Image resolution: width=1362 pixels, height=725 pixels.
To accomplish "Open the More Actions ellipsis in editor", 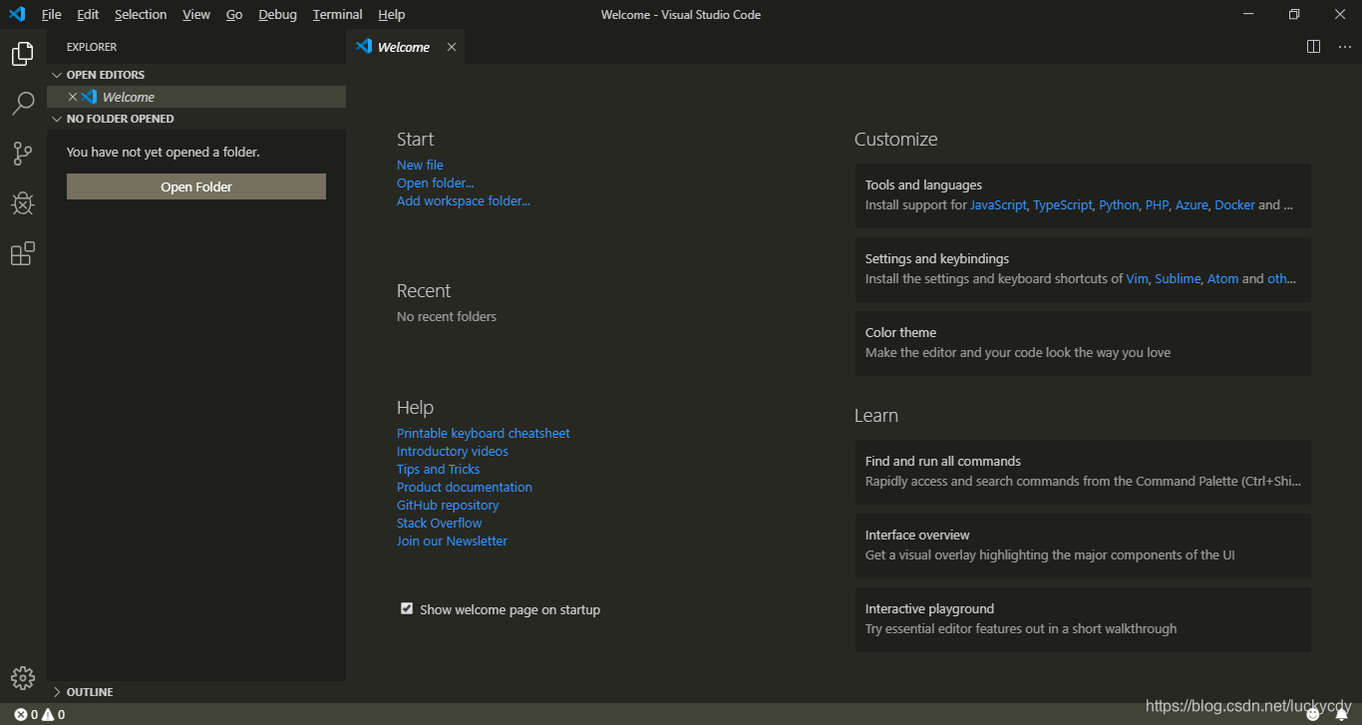I will 1344,47.
